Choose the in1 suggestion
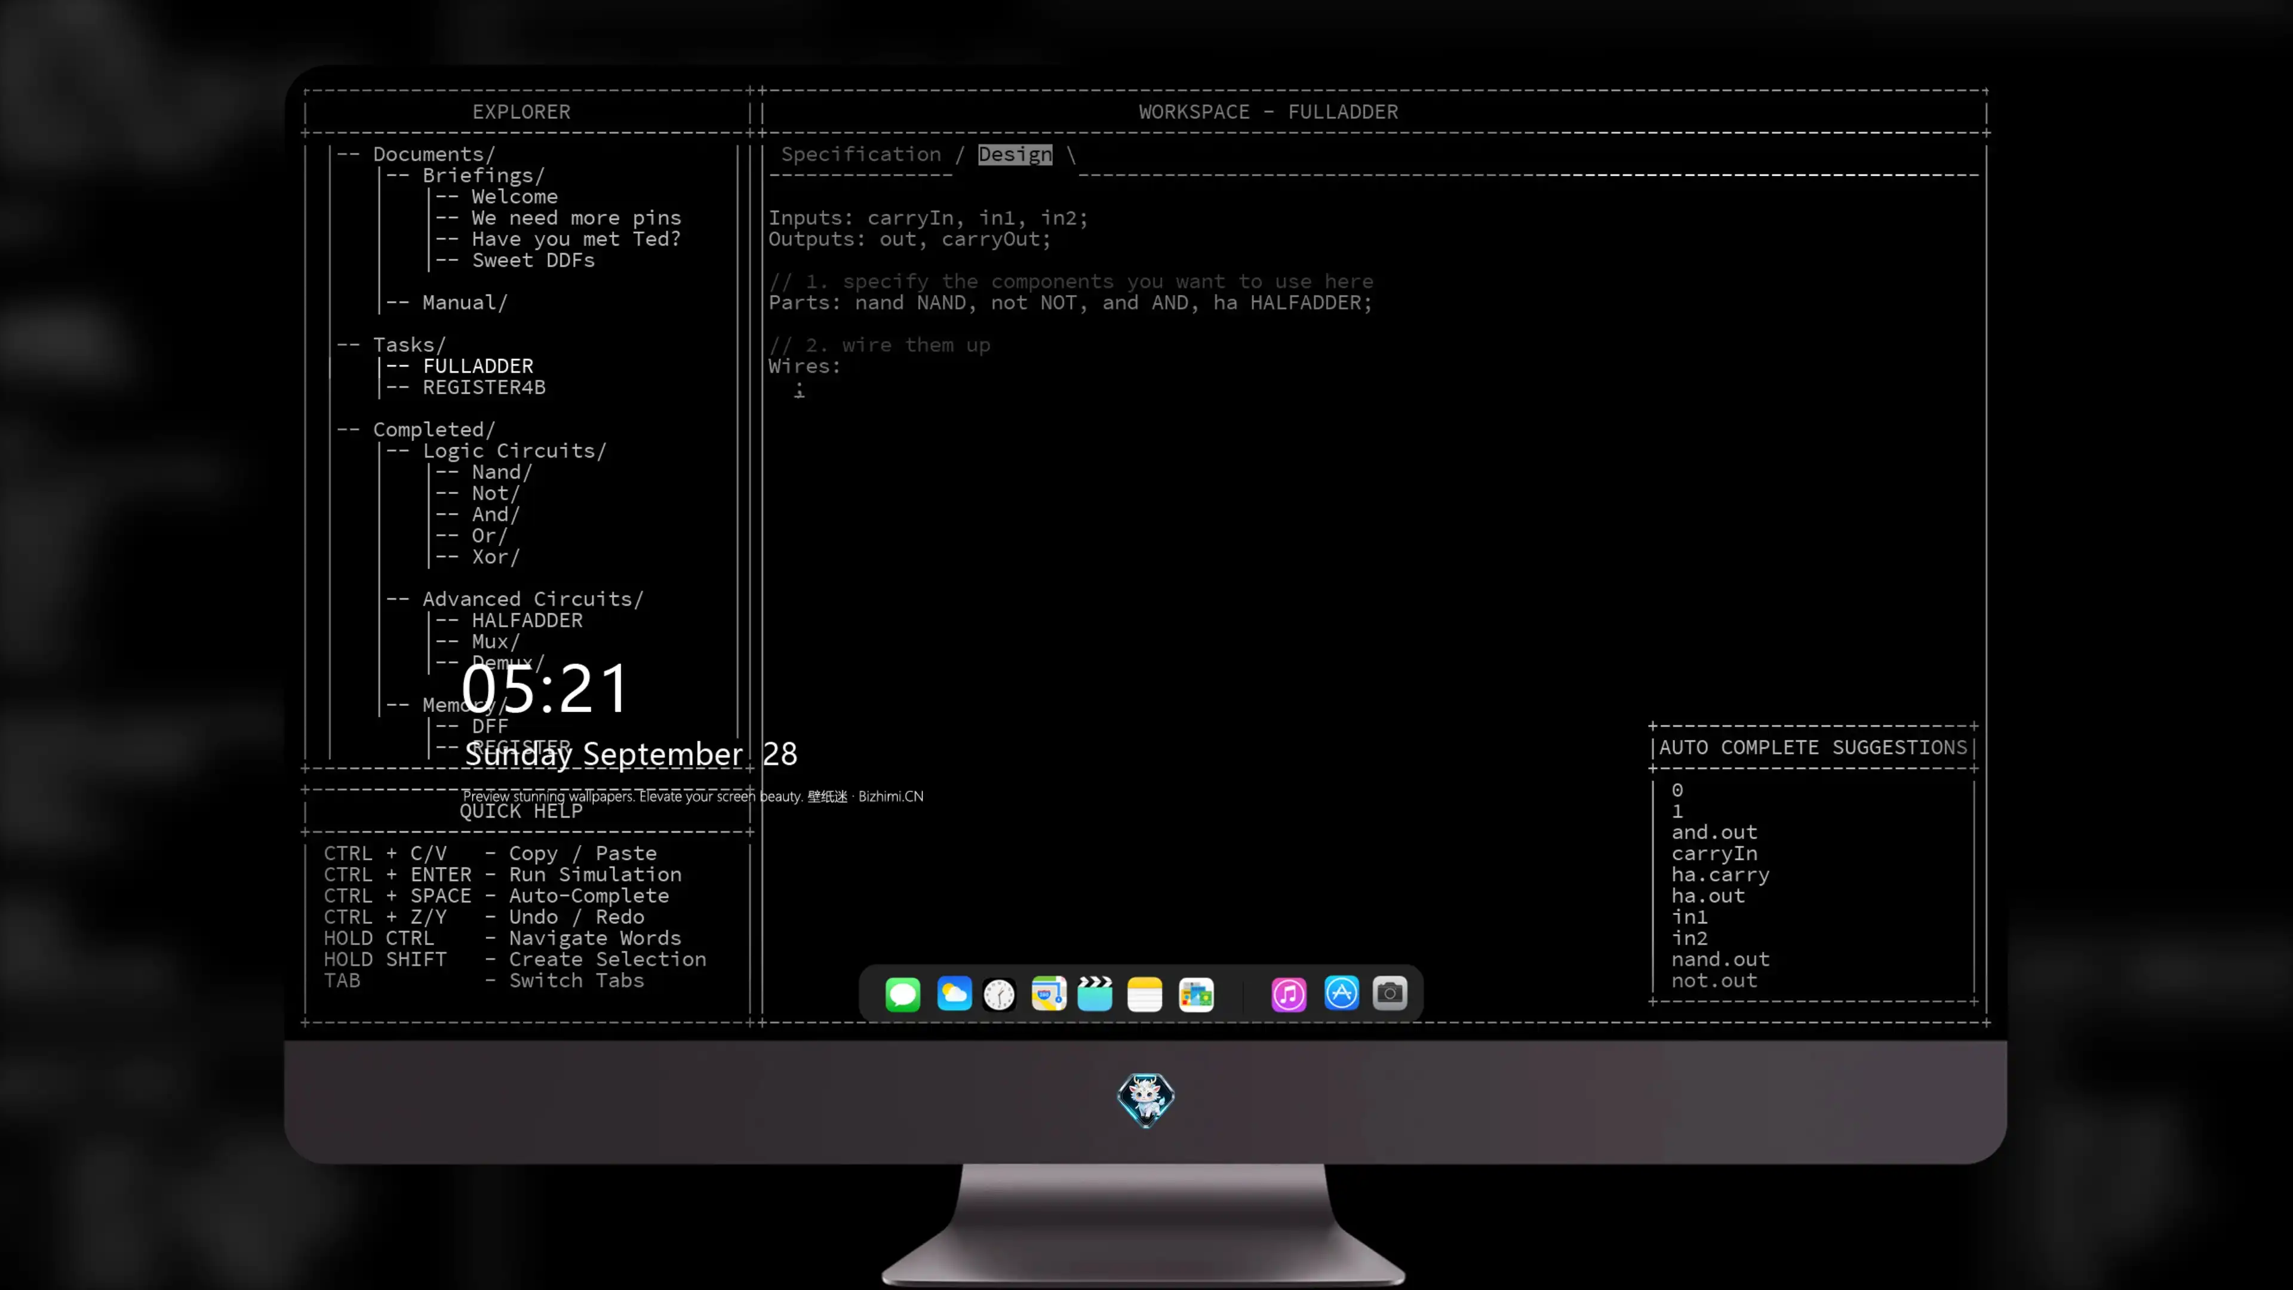 coord(1689,917)
